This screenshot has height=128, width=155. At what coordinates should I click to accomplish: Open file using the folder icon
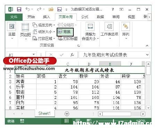point(51,9)
